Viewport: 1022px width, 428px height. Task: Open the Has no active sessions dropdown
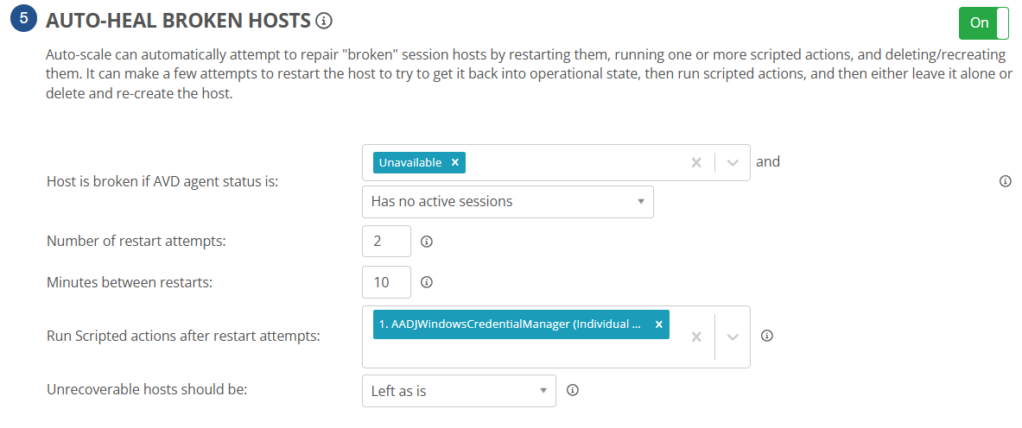tap(507, 201)
